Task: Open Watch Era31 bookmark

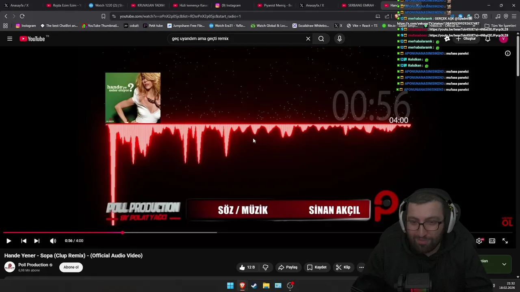Action: [x=227, y=26]
